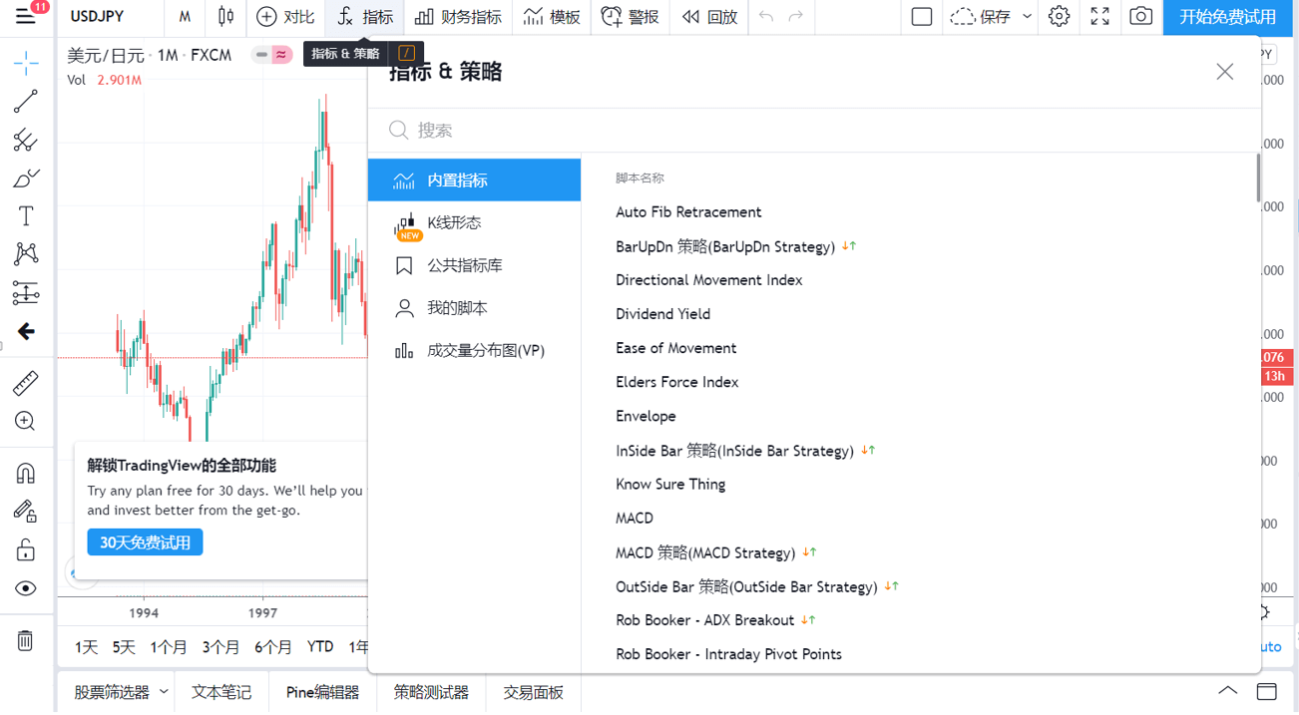
Task: Create an alert with 警报 button
Action: click(x=631, y=17)
